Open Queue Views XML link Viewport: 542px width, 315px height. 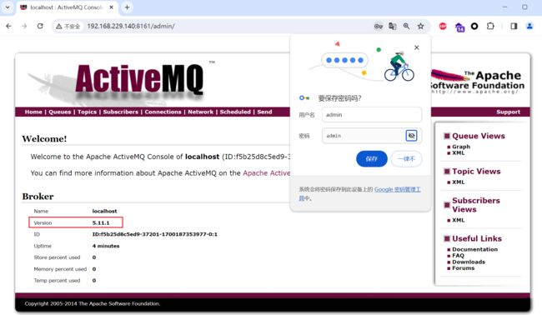[x=459, y=152]
